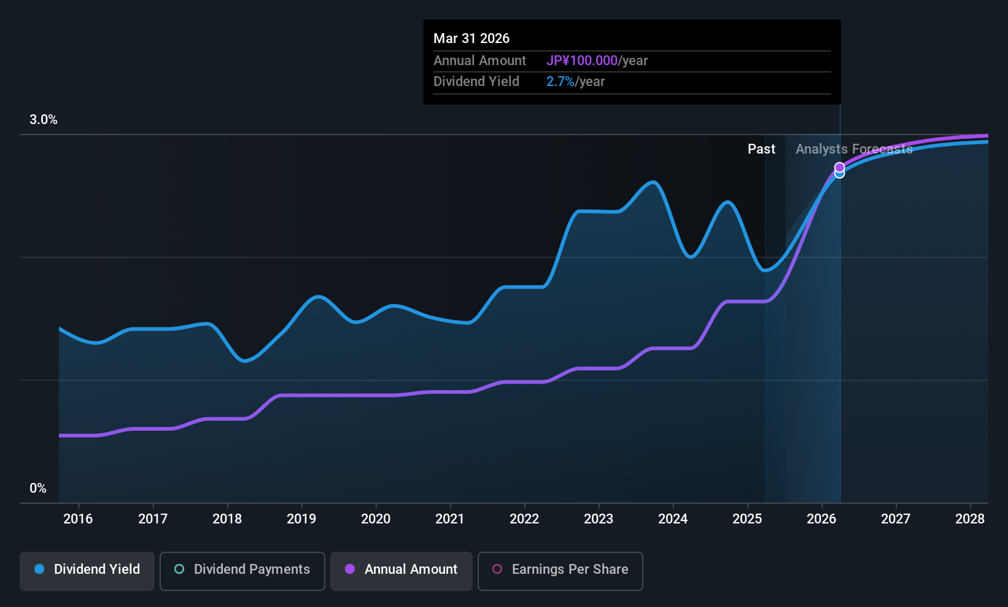
Task: Select the 2026 x-axis label
Action: (821, 519)
